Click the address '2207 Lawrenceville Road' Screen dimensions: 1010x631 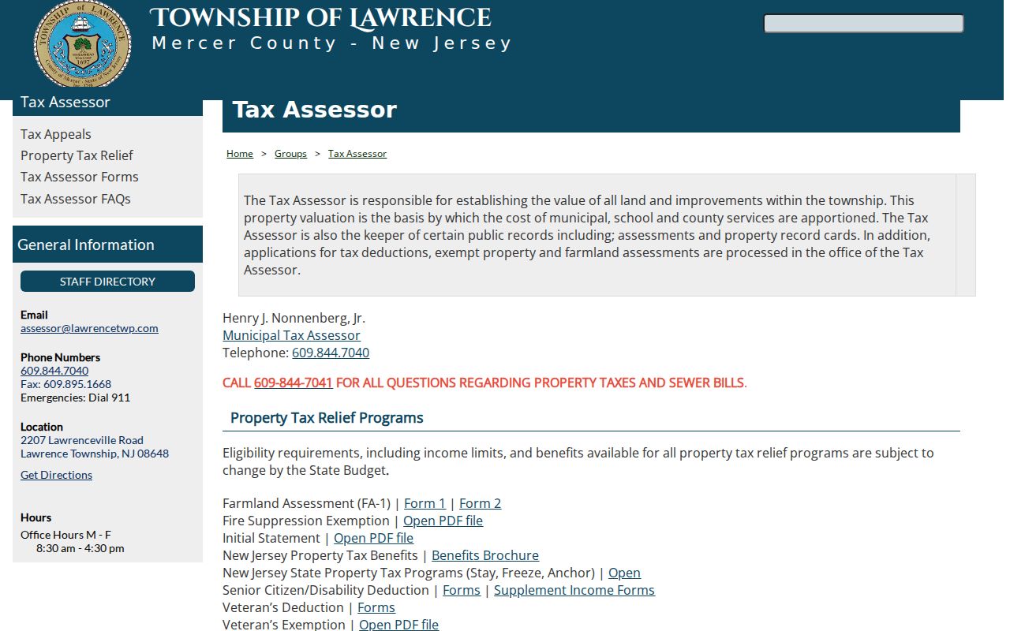[82, 440]
